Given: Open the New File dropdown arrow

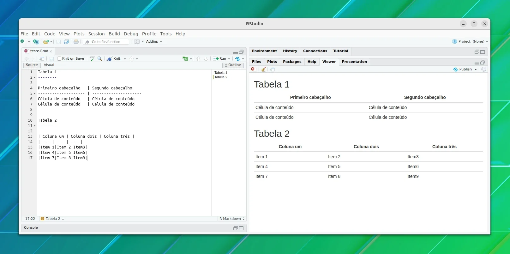Looking at the screenshot, I should 29,42.
